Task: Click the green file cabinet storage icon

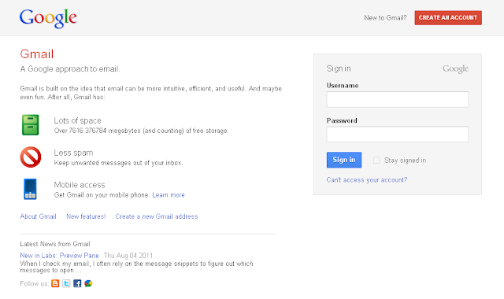Action: tap(30, 125)
